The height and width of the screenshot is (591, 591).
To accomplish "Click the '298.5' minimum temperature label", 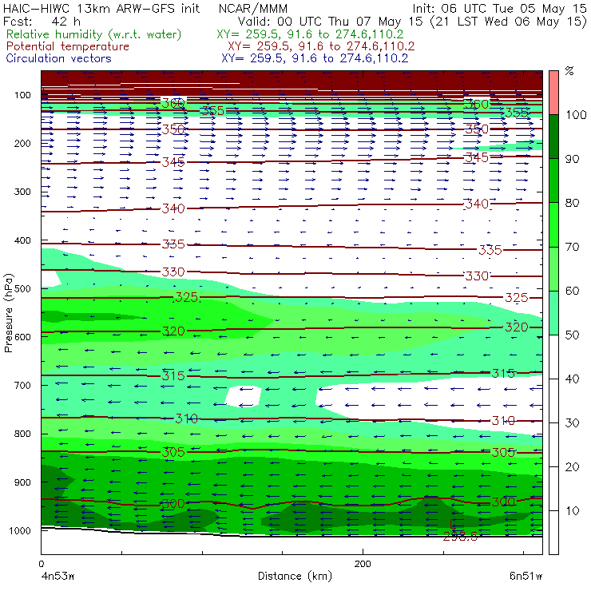I will pos(460,537).
